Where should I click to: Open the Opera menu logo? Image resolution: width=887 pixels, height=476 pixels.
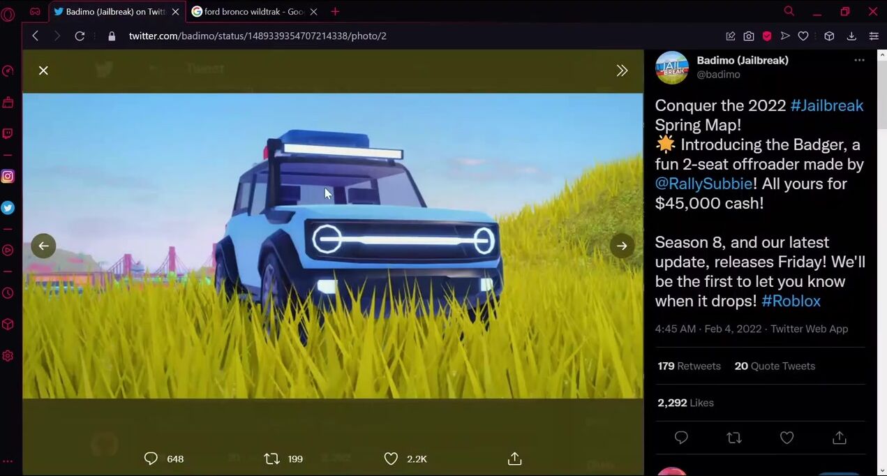point(8,13)
